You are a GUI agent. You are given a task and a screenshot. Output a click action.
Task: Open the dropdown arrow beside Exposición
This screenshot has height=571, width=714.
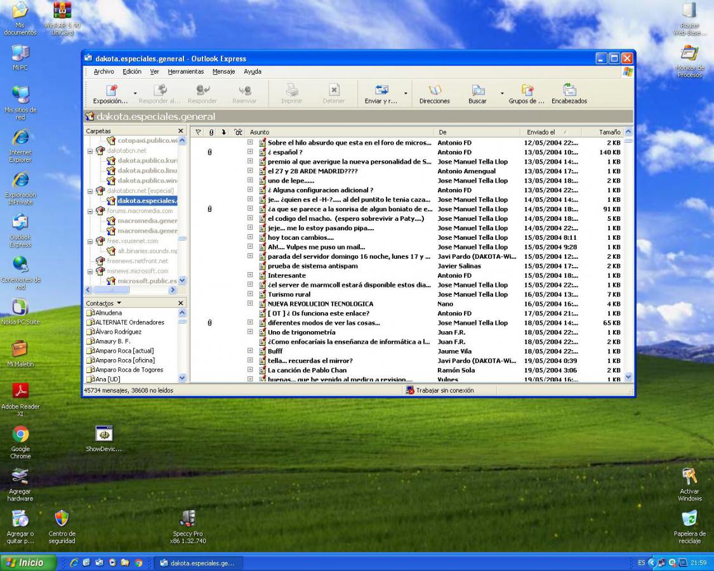coord(135,93)
